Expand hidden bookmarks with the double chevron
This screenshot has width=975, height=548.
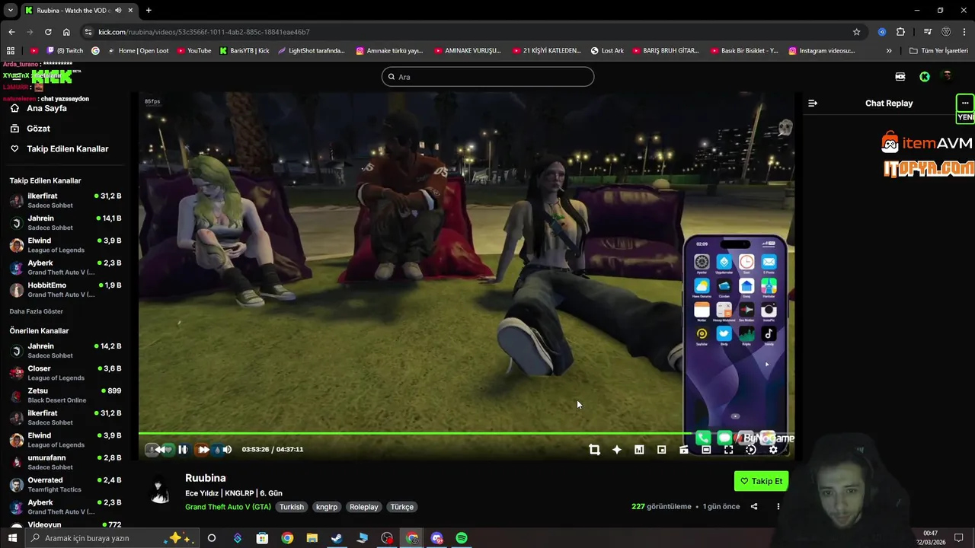(889, 51)
